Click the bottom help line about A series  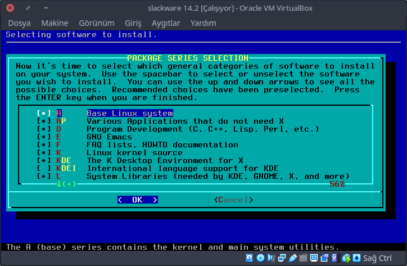pyautogui.click(x=173, y=247)
